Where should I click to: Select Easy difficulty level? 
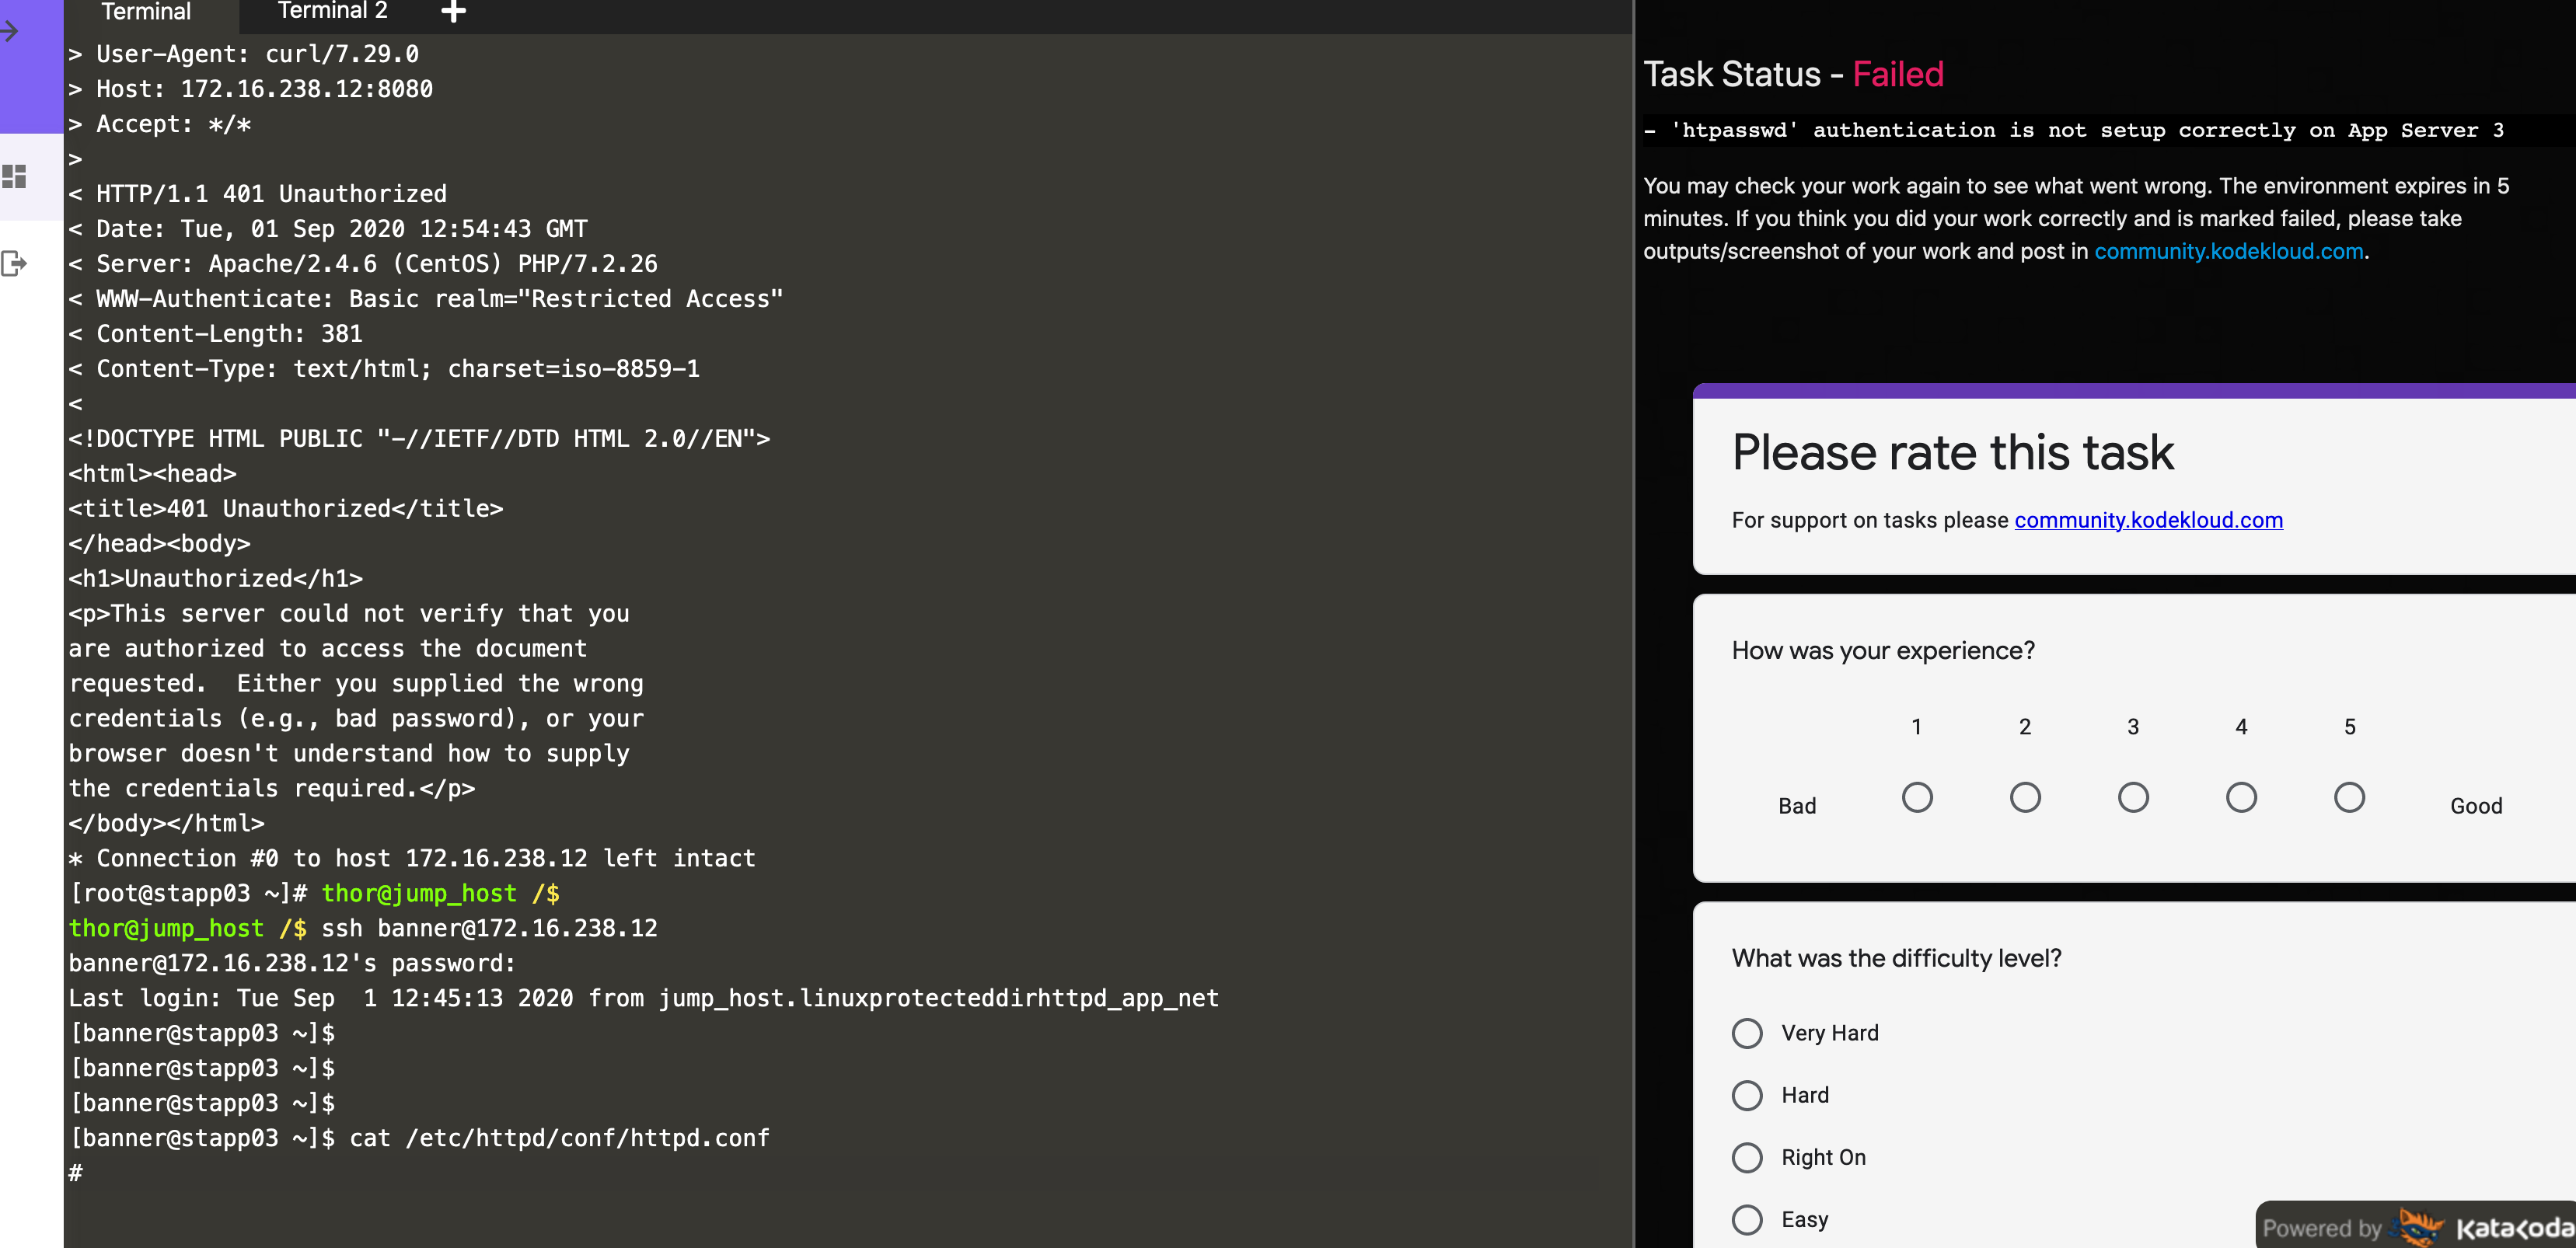click(x=1746, y=1219)
